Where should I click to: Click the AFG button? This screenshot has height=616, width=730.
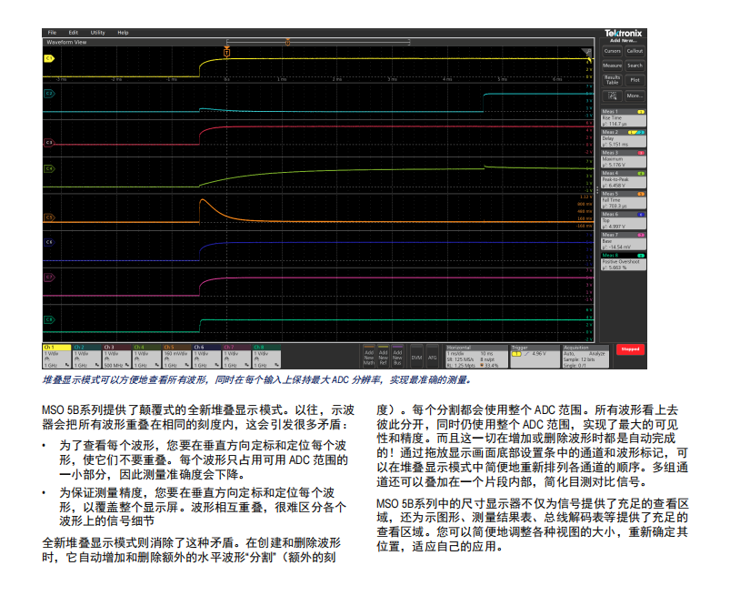[x=433, y=358]
